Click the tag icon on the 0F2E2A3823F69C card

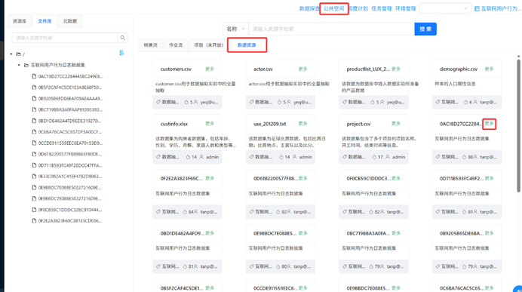tap(158, 212)
